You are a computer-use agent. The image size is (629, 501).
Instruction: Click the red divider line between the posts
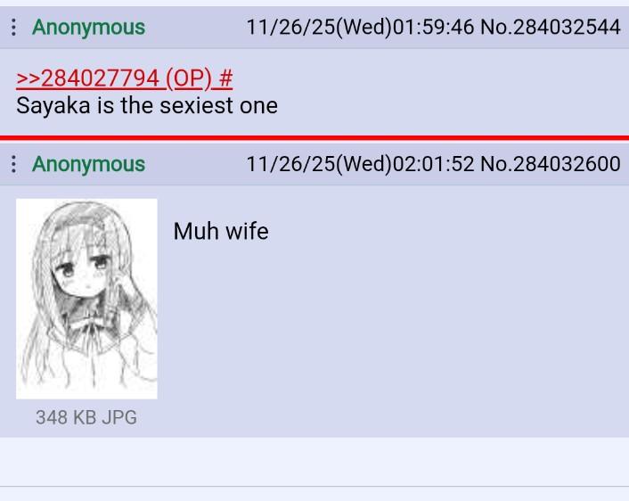click(314, 138)
